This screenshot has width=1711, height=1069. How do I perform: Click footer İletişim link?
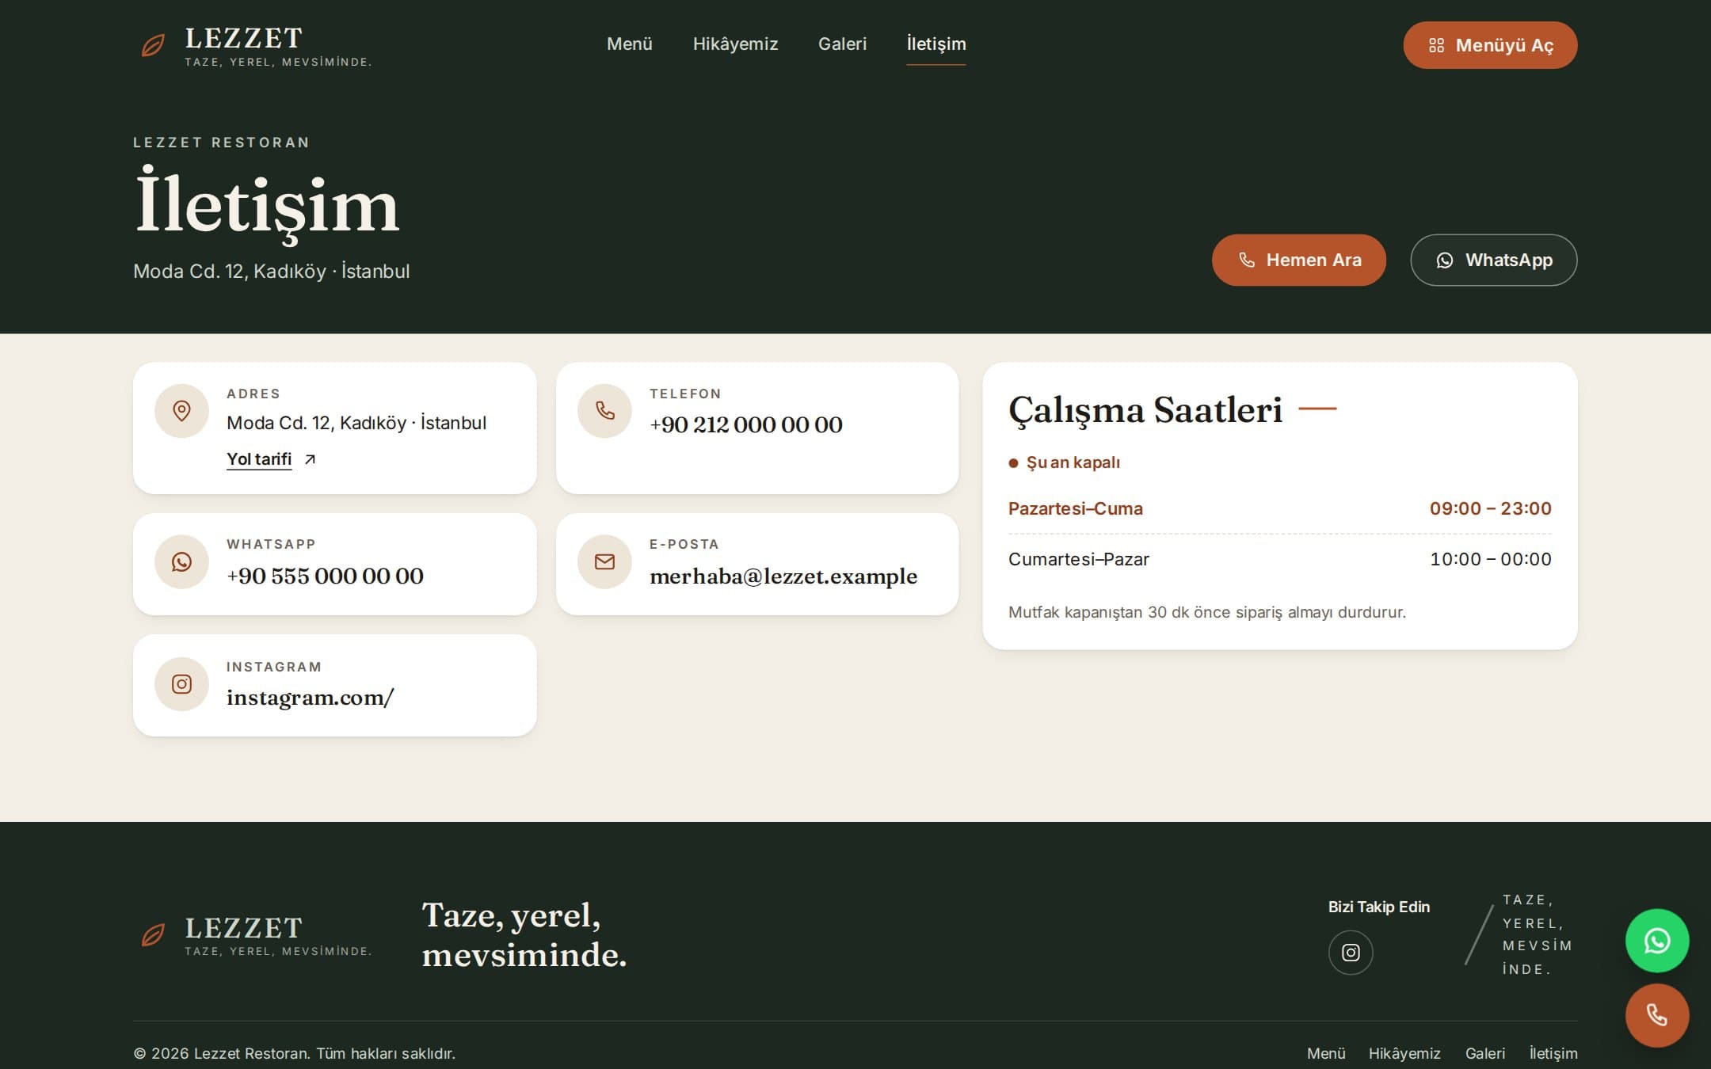1553,1053
